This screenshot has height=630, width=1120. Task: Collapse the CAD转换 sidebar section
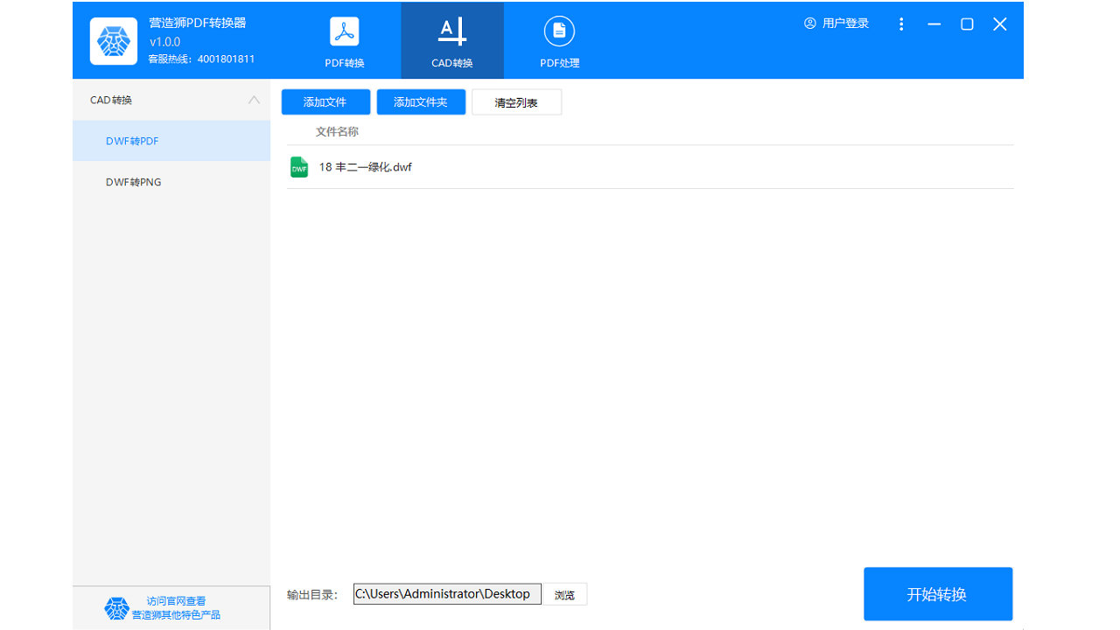[254, 100]
